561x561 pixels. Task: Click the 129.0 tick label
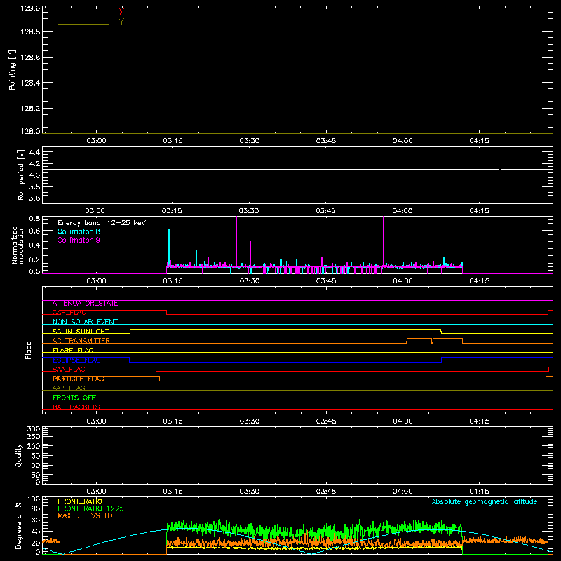(x=30, y=8)
